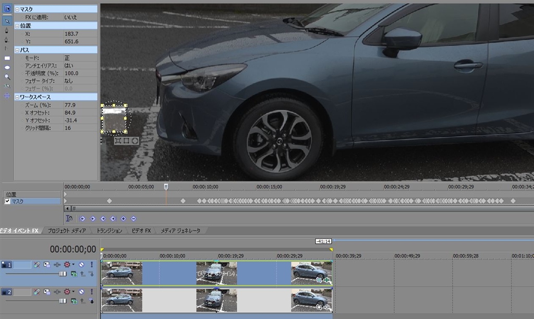Open the Automation Settings dropdown on track 1
This screenshot has height=319, width=534.
67,265
